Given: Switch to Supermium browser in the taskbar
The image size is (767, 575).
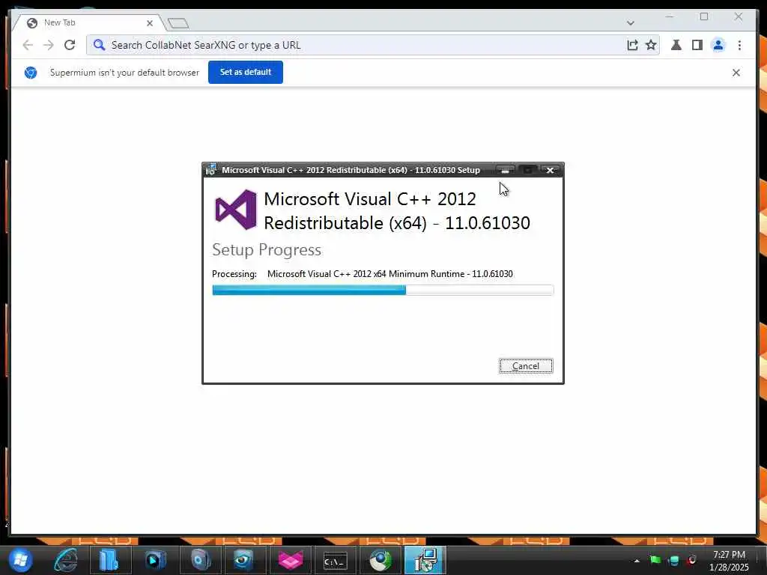Looking at the screenshot, I should tap(380, 560).
